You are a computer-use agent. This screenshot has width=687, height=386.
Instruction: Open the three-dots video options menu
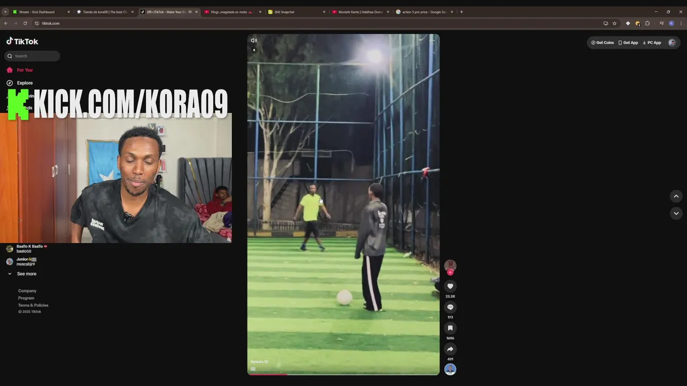coord(432,40)
